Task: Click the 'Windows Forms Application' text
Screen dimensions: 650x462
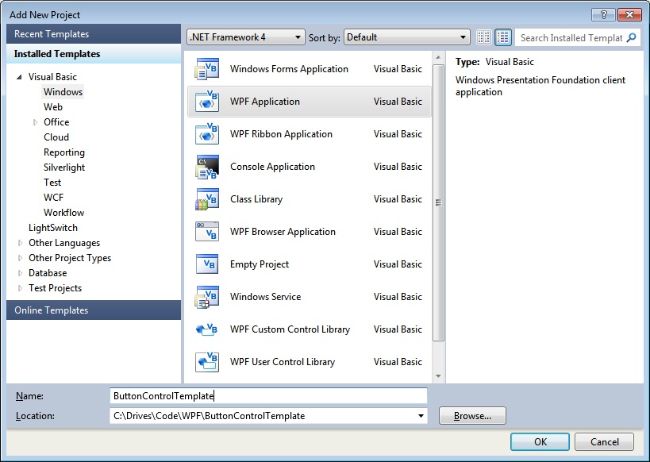Action: point(289,69)
